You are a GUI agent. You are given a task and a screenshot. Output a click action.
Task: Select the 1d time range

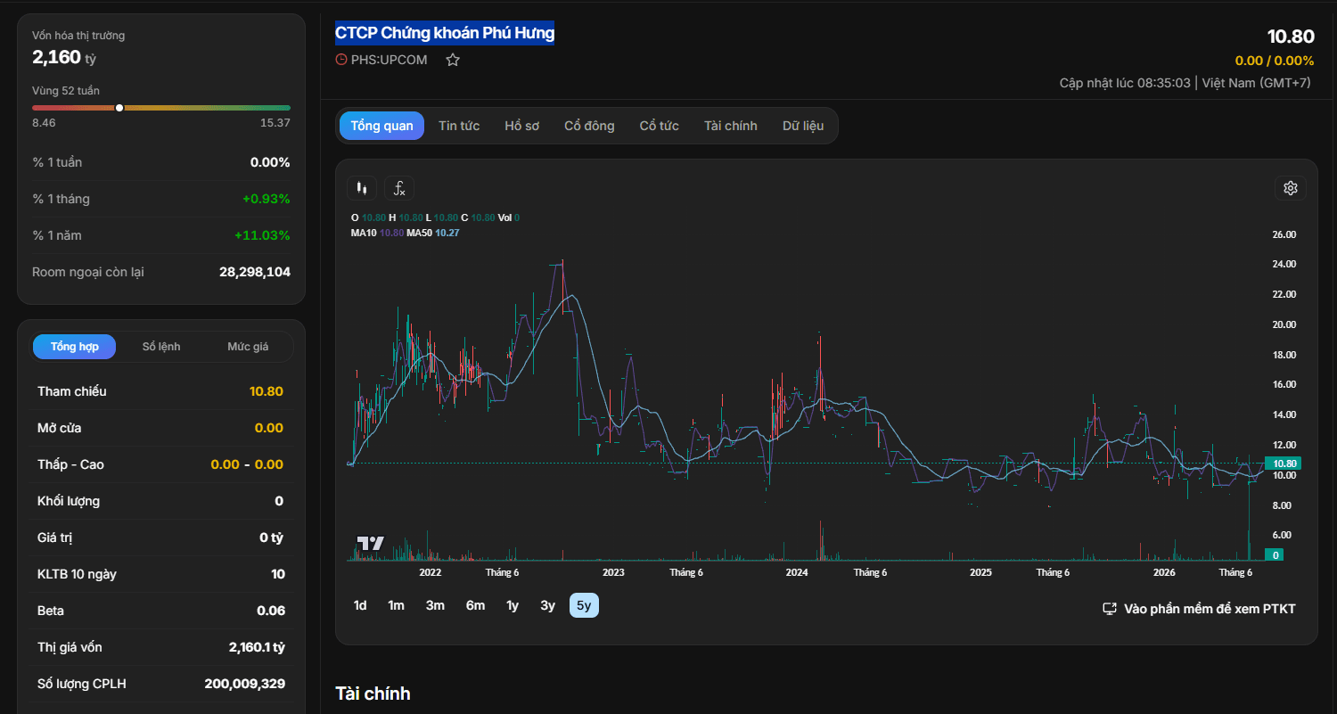tap(360, 605)
